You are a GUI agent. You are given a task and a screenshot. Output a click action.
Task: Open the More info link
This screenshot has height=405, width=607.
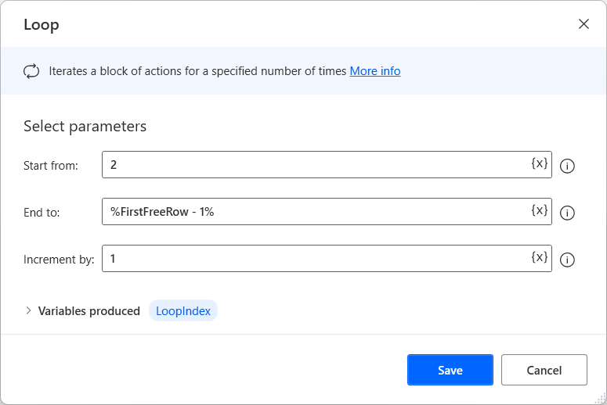coord(374,71)
